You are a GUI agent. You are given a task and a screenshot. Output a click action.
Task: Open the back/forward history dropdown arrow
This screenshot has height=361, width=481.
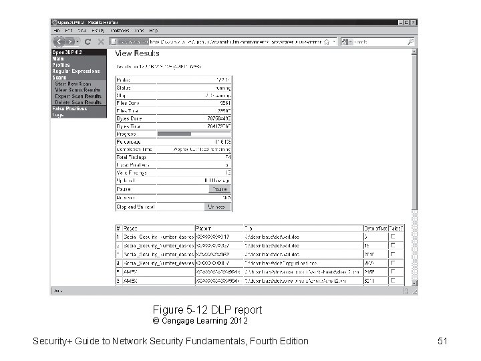coord(77,41)
